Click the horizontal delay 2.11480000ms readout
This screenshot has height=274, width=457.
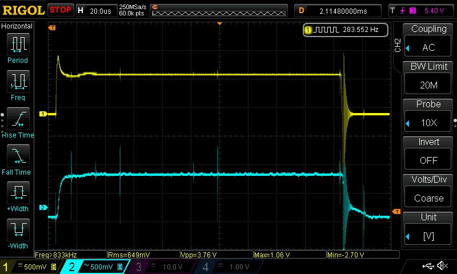click(x=338, y=11)
